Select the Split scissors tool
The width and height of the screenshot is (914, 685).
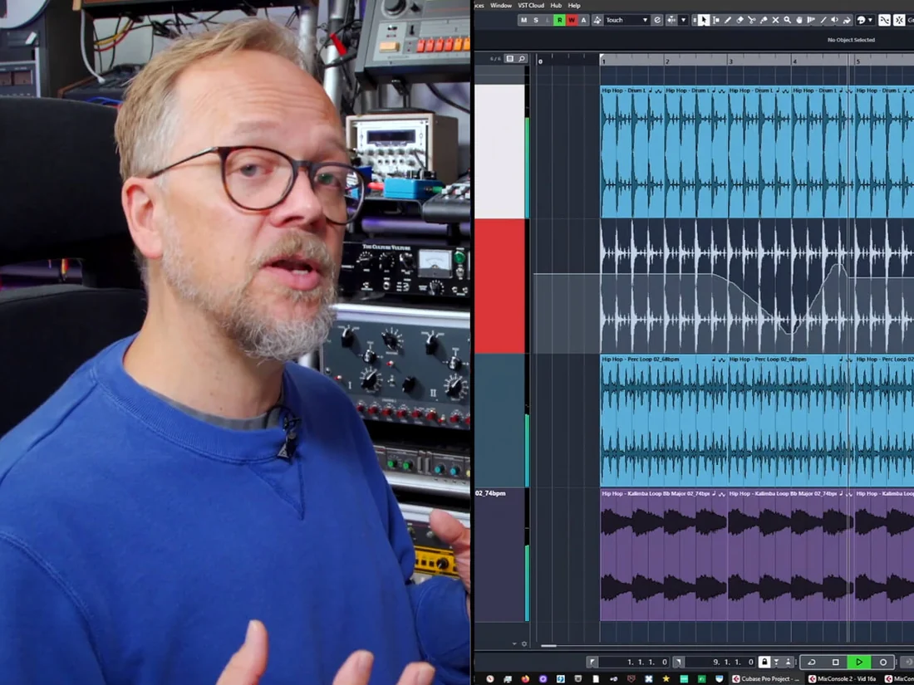(752, 20)
